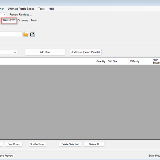This screenshot has height=160, width=160.
Task: Click the floppy disk save icon
Action: 32,34
